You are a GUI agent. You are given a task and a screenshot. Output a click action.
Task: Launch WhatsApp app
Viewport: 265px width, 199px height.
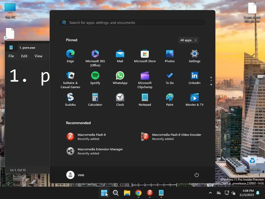tap(120, 78)
